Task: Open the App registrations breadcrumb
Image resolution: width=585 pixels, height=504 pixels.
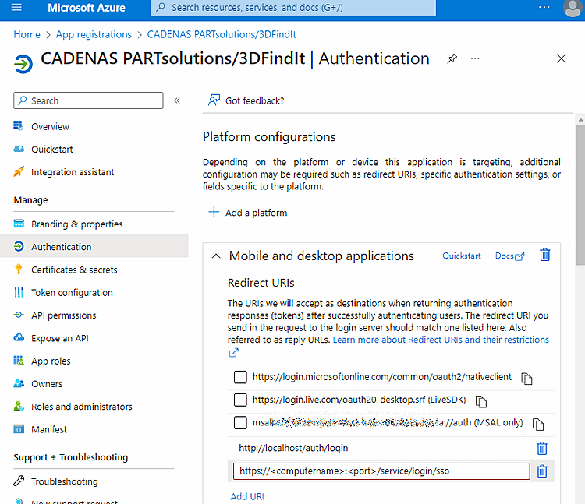Action: coord(94,34)
